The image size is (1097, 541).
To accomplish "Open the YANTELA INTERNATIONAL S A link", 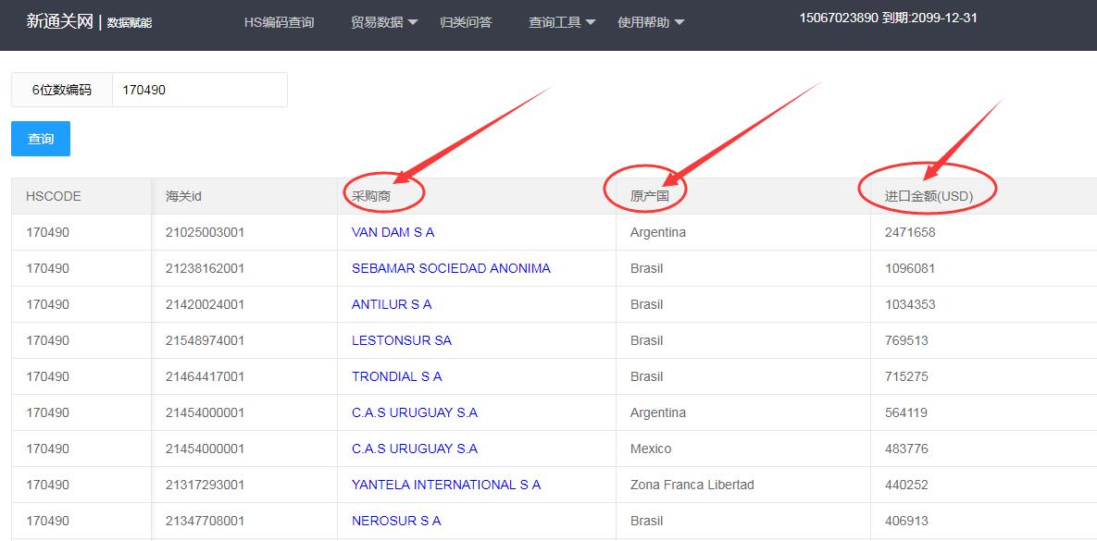I will [x=446, y=486].
